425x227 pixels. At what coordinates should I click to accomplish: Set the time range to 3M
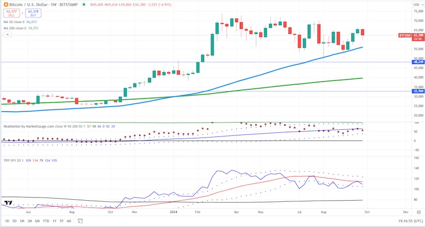pos(29,221)
